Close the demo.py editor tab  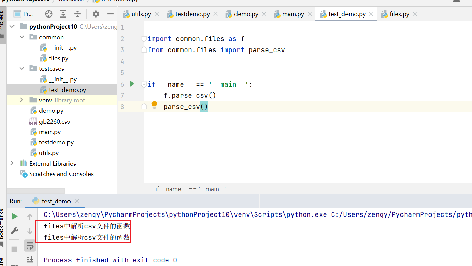[x=264, y=14]
